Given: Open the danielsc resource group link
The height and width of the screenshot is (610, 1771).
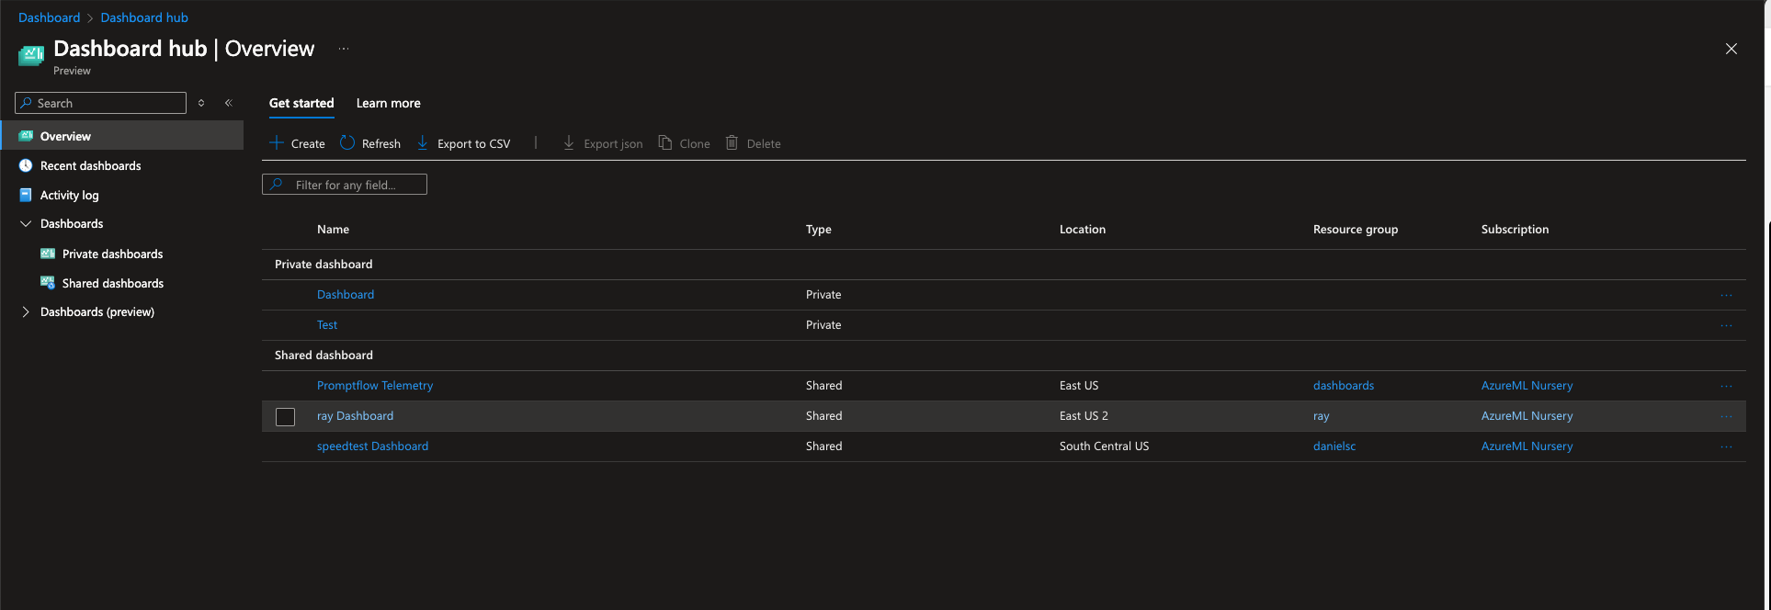Looking at the screenshot, I should point(1334,446).
